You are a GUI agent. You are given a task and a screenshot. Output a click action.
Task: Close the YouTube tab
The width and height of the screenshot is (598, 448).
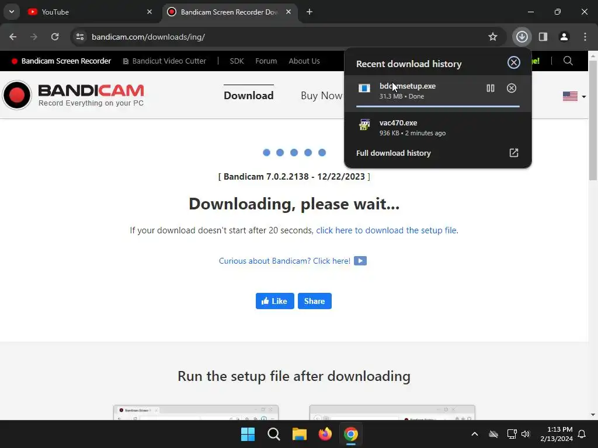pyautogui.click(x=149, y=12)
